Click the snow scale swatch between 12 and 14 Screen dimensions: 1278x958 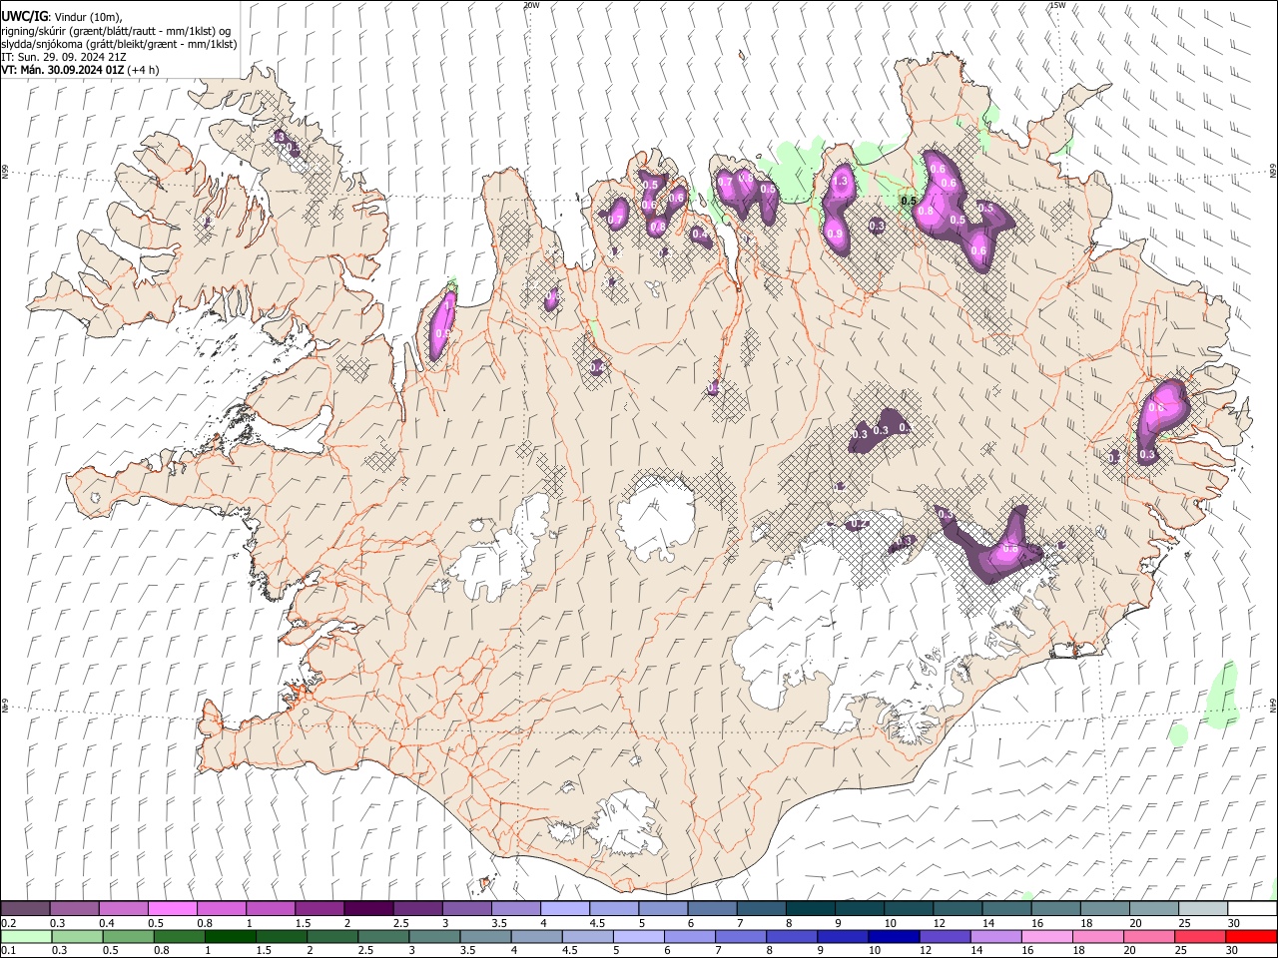(x=958, y=908)
